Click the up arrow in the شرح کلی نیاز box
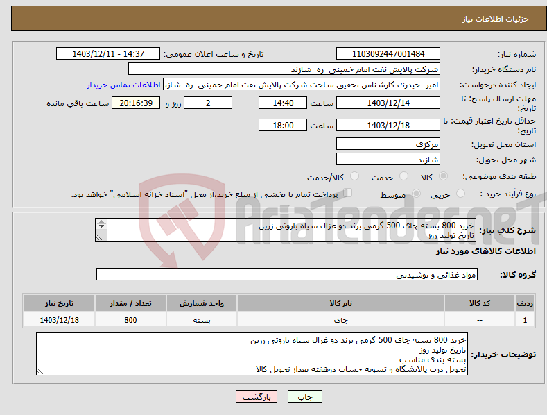The width and height of the screenshot is (547, 415). pyautogui.click(x=101, y=221)
